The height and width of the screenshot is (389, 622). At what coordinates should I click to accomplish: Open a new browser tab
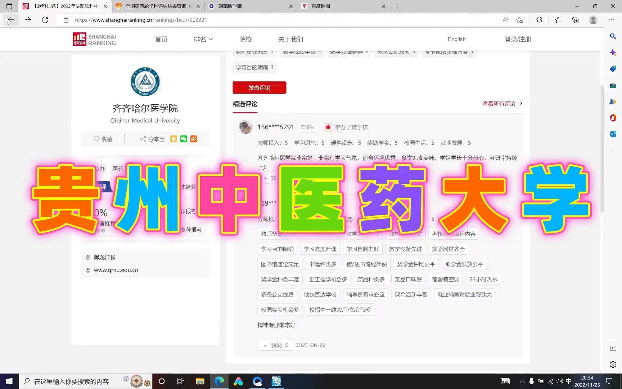(397, 6)
